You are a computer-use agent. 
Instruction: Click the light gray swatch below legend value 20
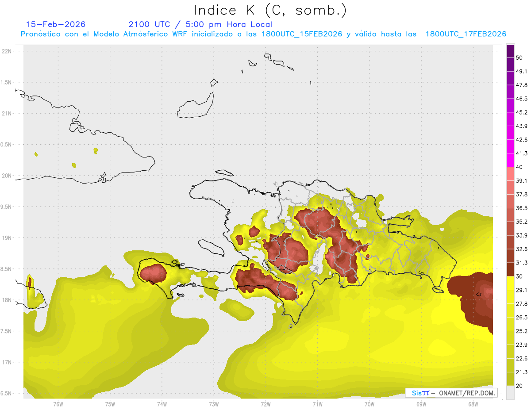coord(510,393)
